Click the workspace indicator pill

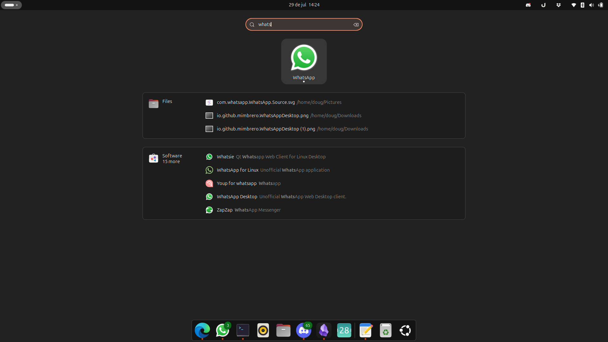(x=11, y=5)
